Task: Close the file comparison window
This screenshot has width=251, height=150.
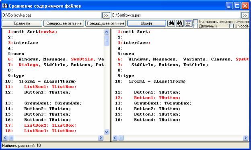Action: click(245, 6)
